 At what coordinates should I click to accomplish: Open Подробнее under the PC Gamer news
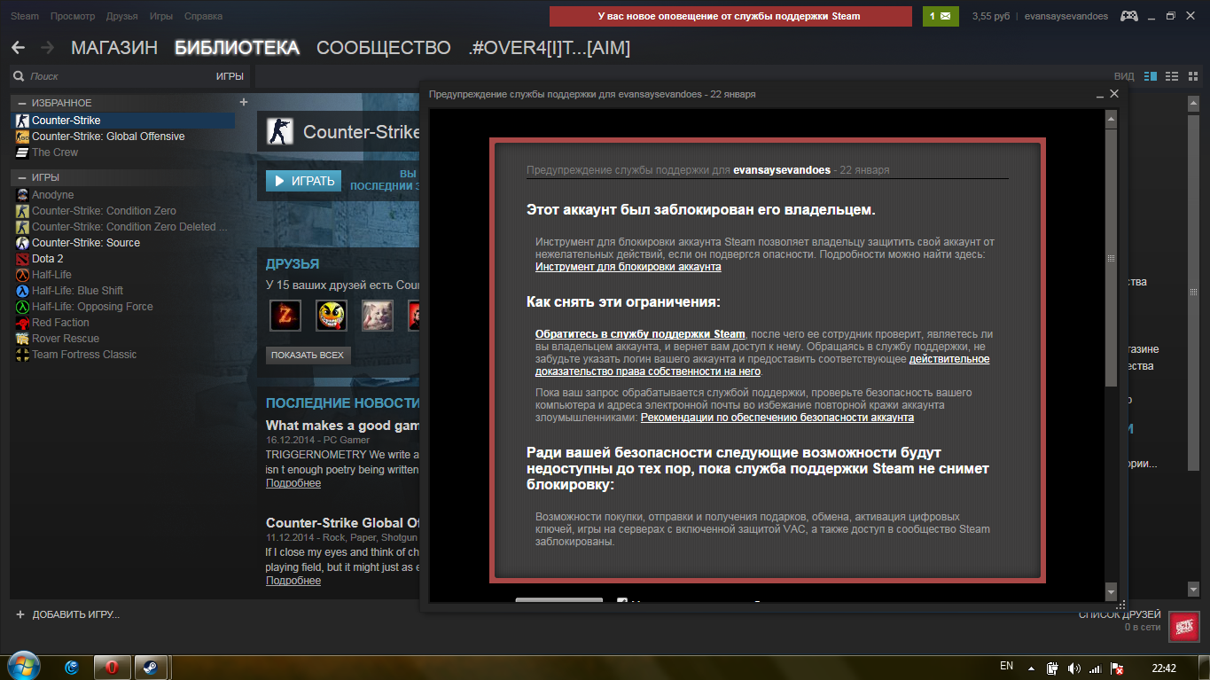[x=293, y=483]
